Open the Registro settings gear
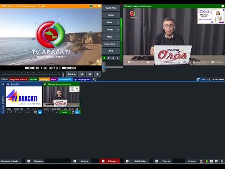This screenshot has height=169, width=225. point(29,161)
